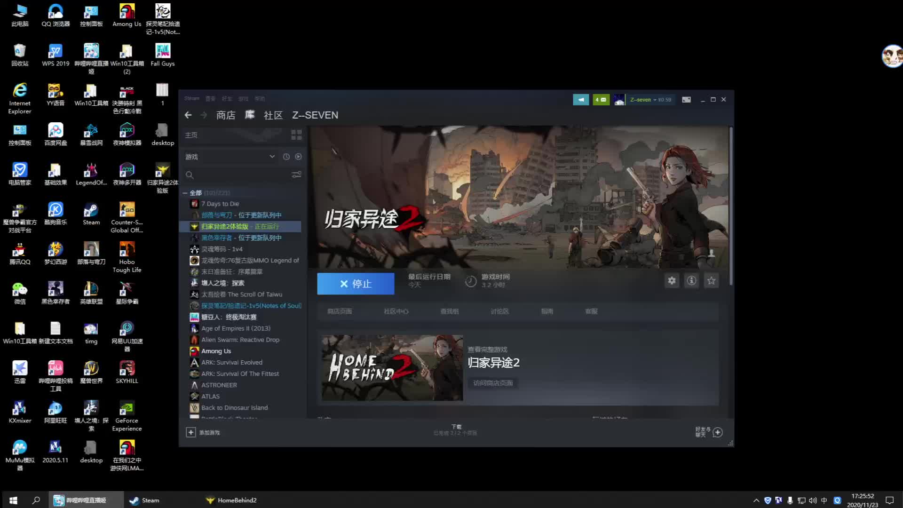Viewport: 903px width, 508px height.
Task: Select Alien Swarm: Reactive Drop
Action: click(240, 340)
